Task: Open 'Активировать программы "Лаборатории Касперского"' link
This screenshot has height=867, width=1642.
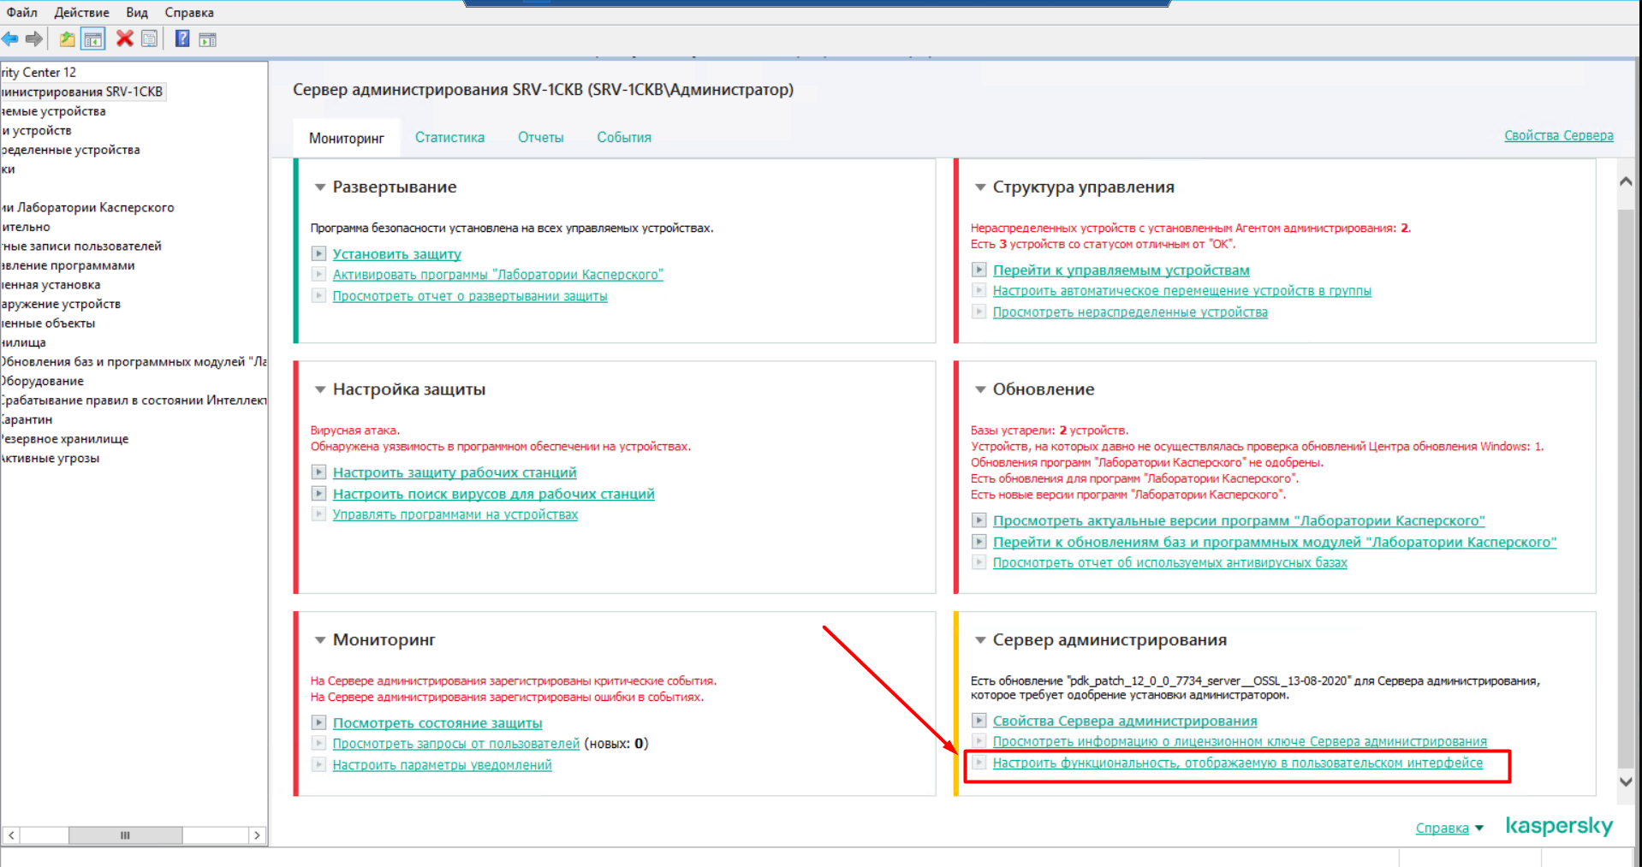Action: 497,274
